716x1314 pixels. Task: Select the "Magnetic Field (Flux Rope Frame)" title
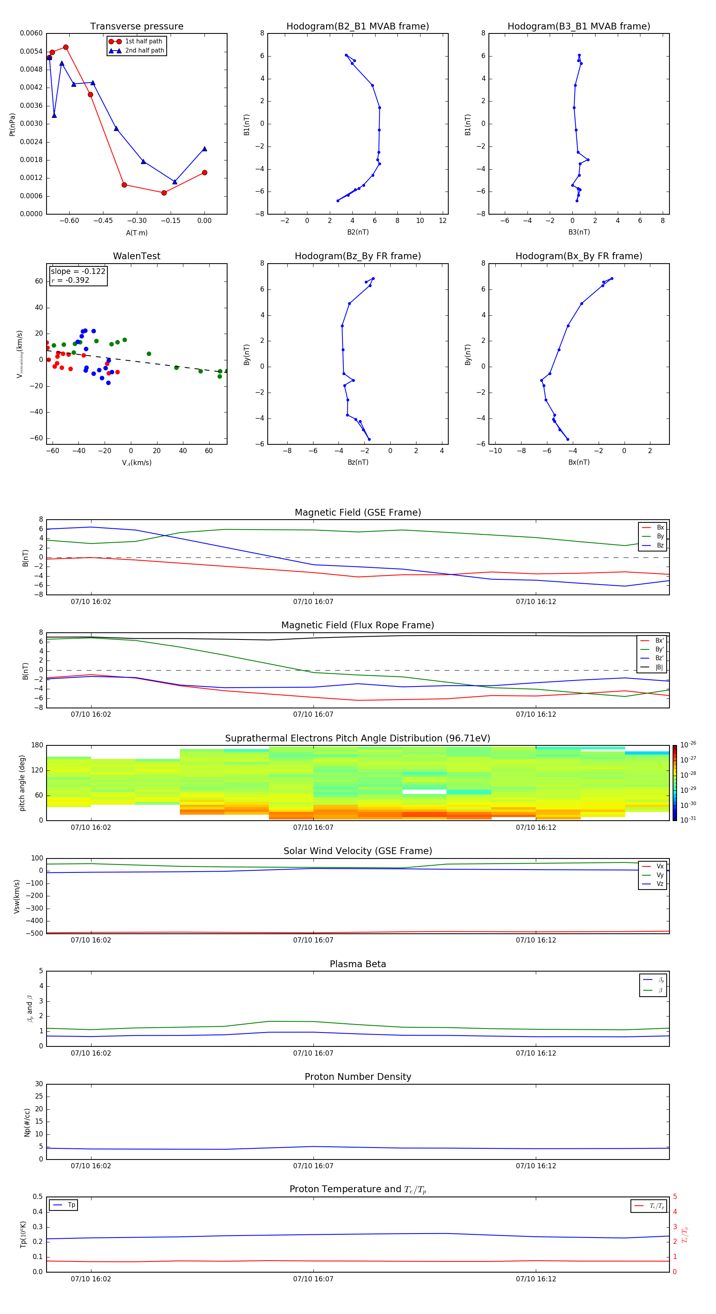(x=358, y=626)
